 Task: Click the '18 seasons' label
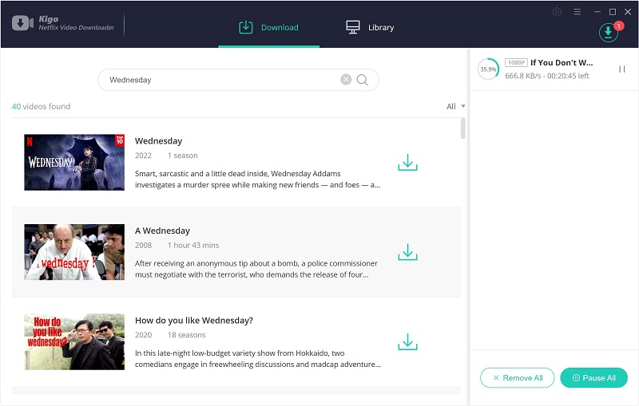point(187,335)
